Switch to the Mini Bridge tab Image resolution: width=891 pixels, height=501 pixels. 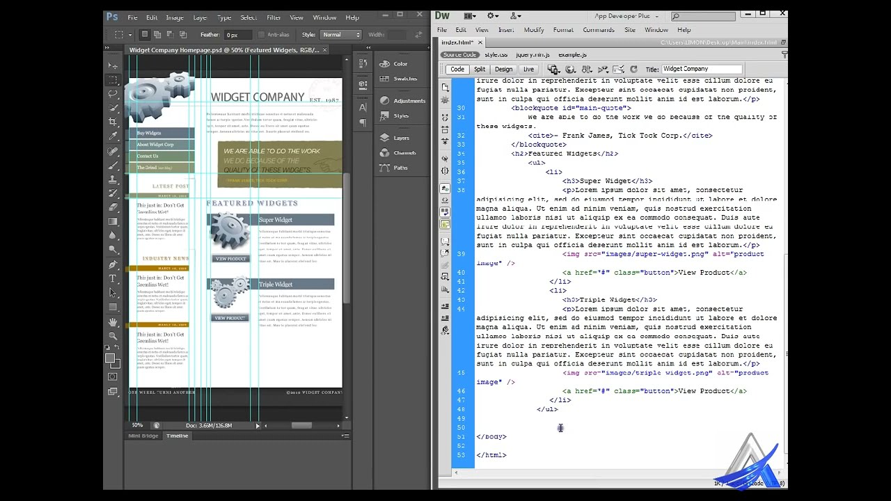pos(143,436)
